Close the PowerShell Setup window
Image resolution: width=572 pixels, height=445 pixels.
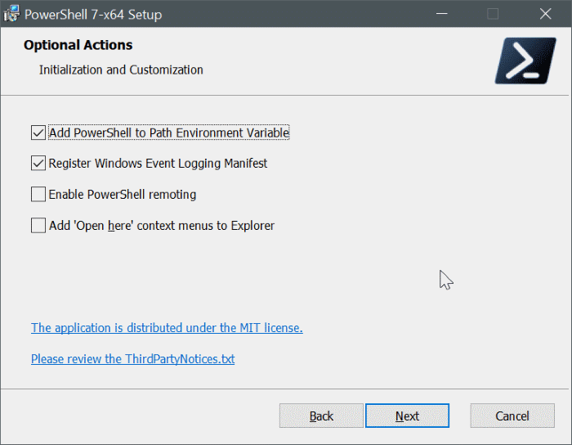(545, 14)
